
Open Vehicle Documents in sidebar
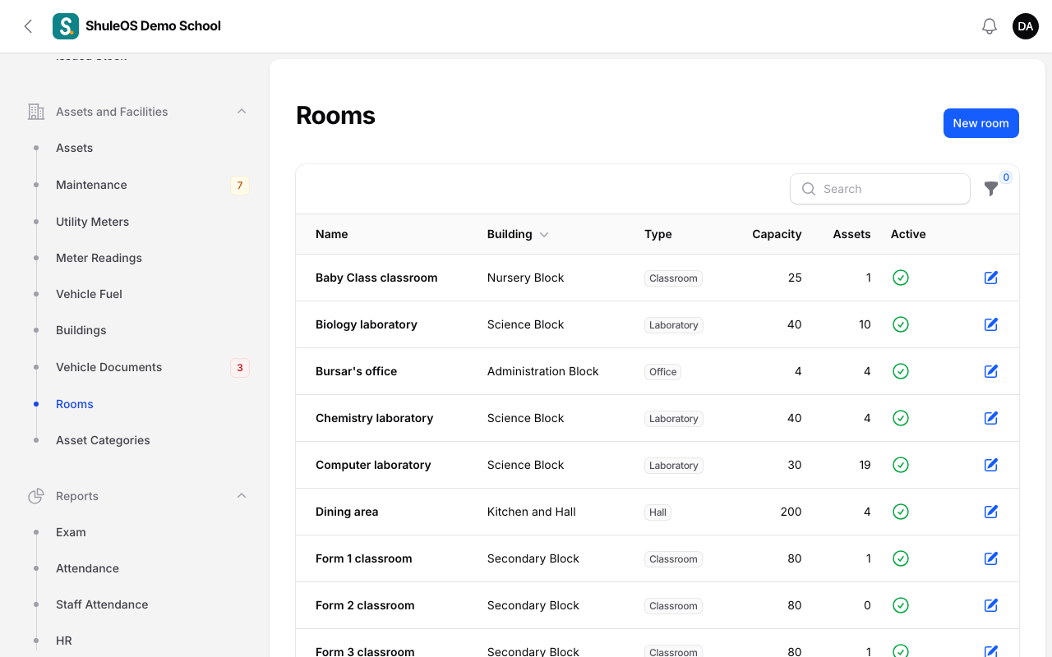coord(108,367)
